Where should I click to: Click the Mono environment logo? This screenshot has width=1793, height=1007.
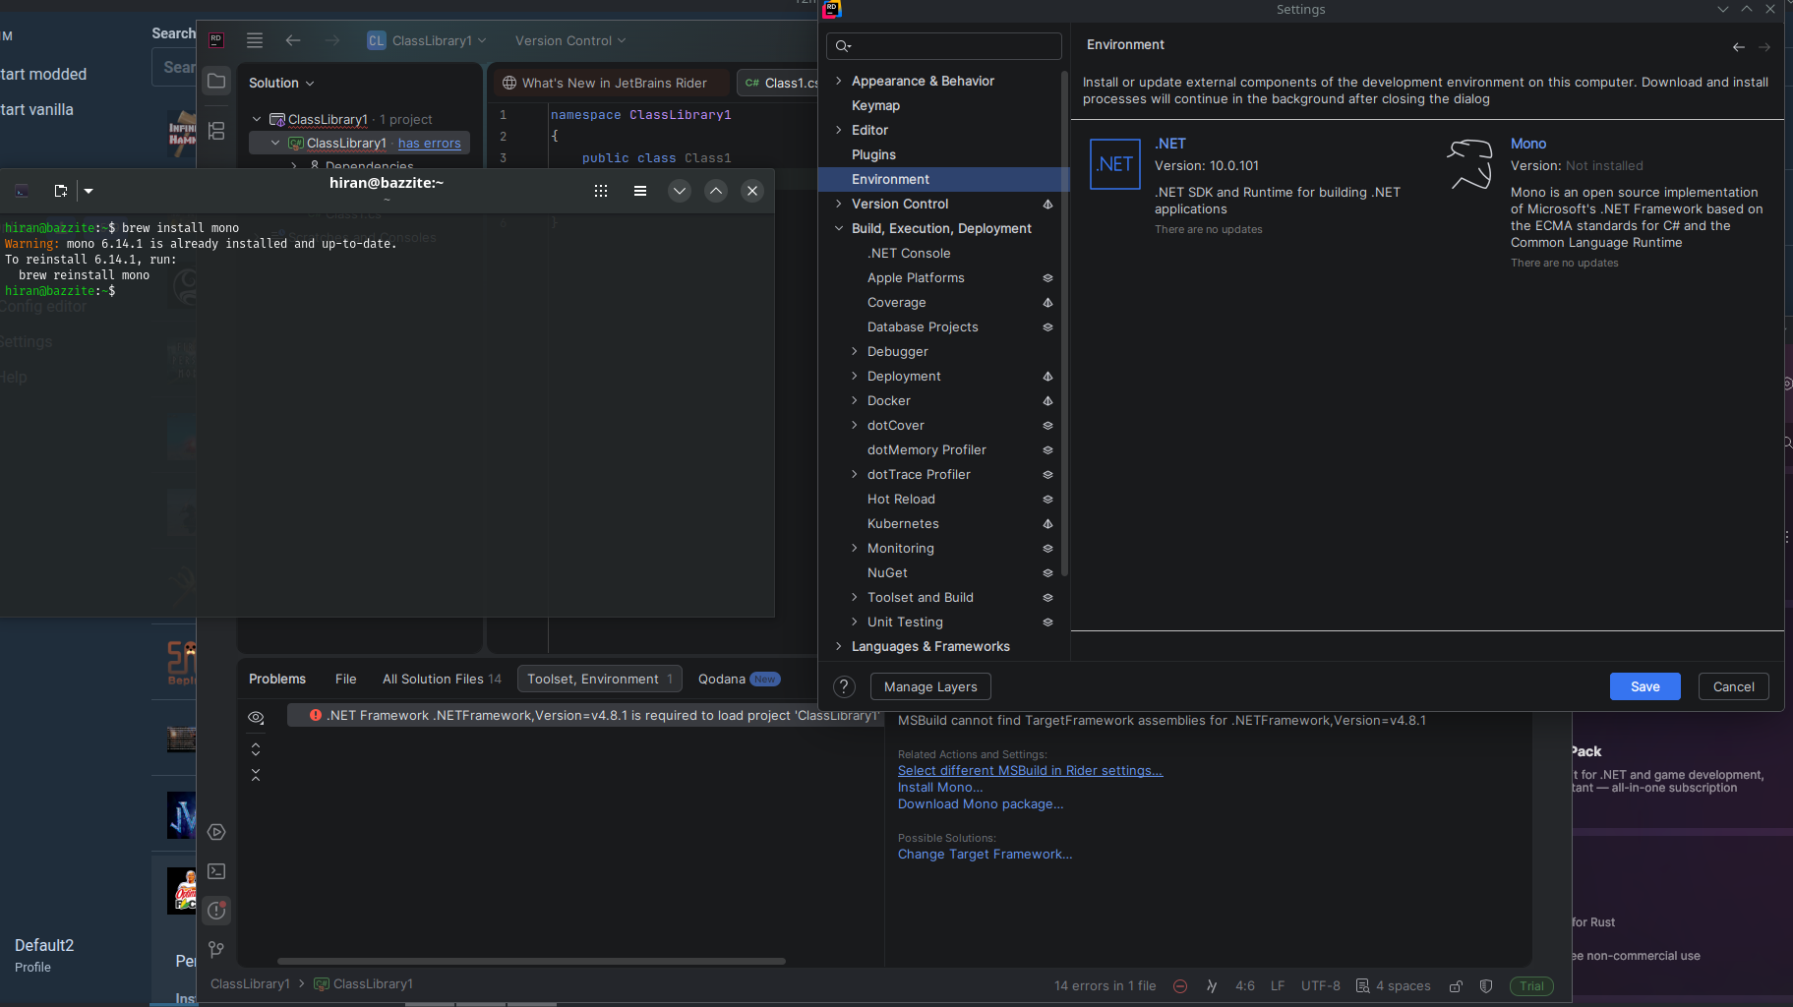coord(1470,164)
